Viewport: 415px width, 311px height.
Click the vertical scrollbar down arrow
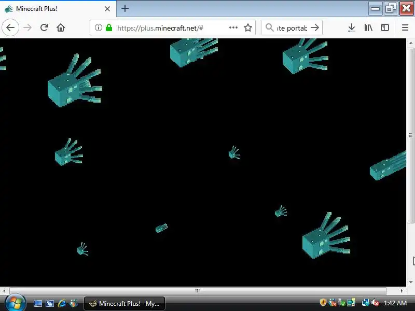(x=411, y=282)
